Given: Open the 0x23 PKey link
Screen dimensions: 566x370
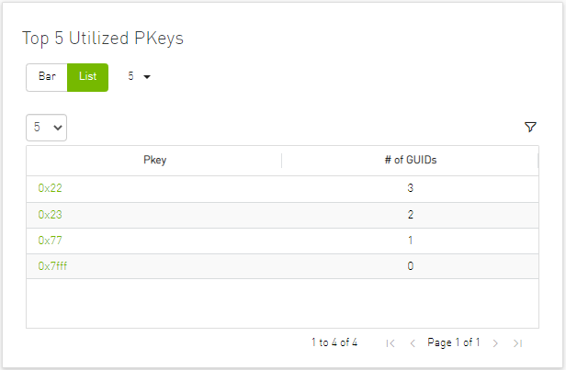Looking at the screenshot, I should coord(50,214).
